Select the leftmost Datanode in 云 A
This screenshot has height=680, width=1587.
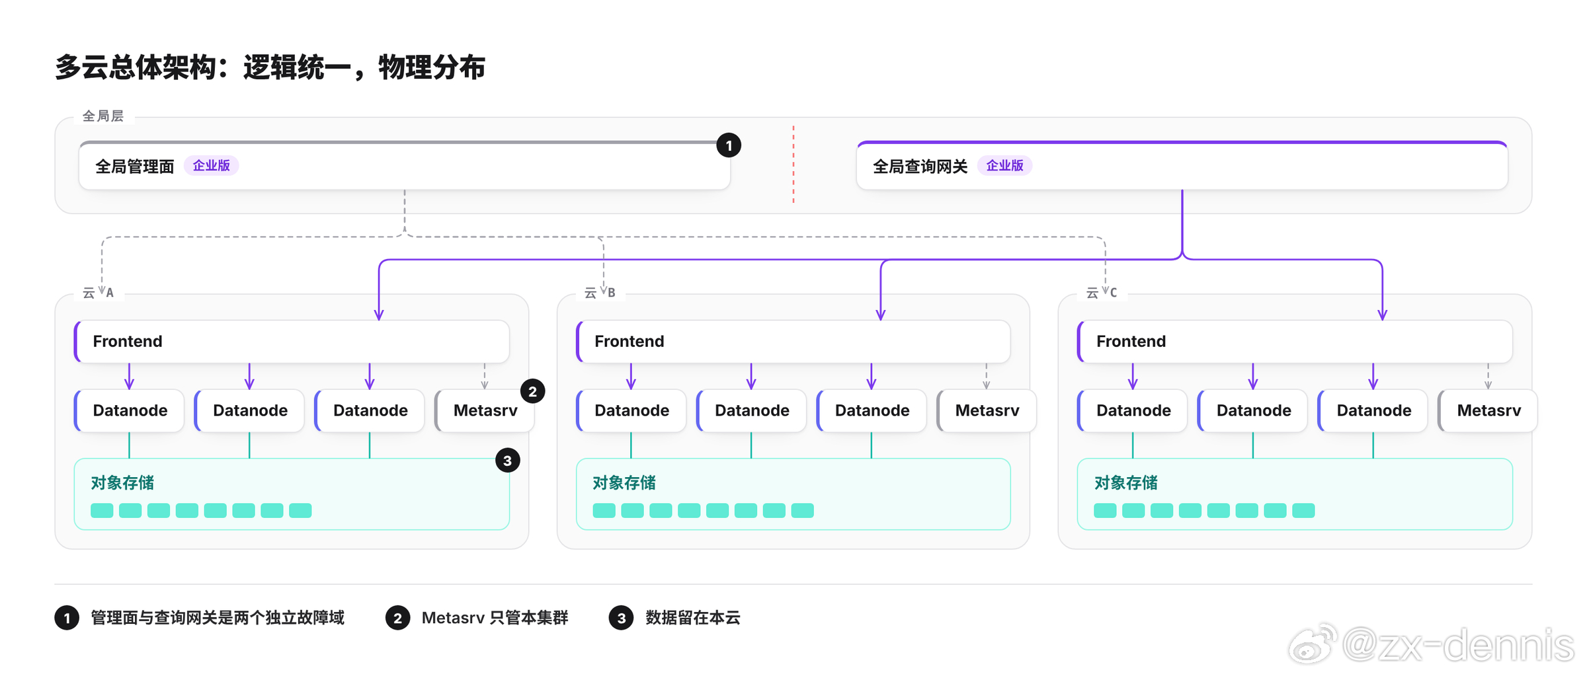tap(129, 410)
